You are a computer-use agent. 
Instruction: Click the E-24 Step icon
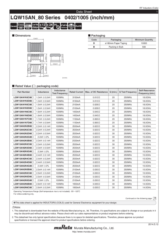click(50, 26)
